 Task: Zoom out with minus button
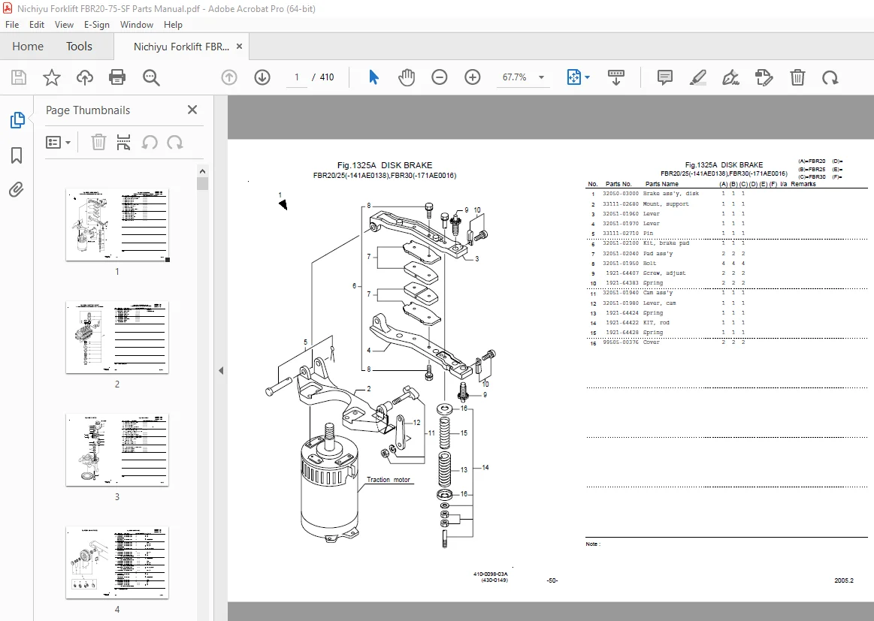coord(439,77)
